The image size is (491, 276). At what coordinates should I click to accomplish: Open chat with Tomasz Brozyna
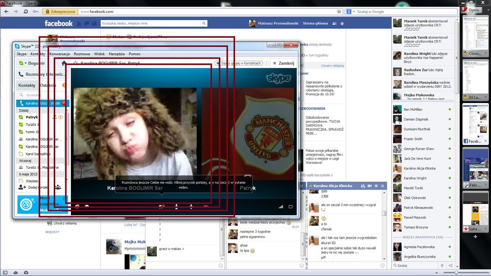click(423, 227)
